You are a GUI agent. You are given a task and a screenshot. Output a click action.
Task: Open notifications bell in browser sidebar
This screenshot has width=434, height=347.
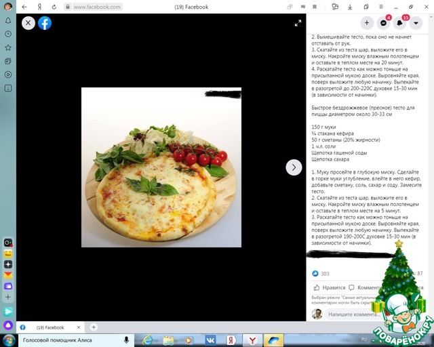pyautogui.click(x=8, y=20)
